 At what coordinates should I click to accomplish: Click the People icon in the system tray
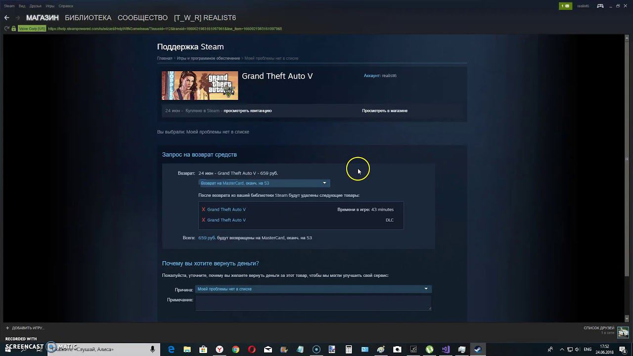(x=550, y=350)
